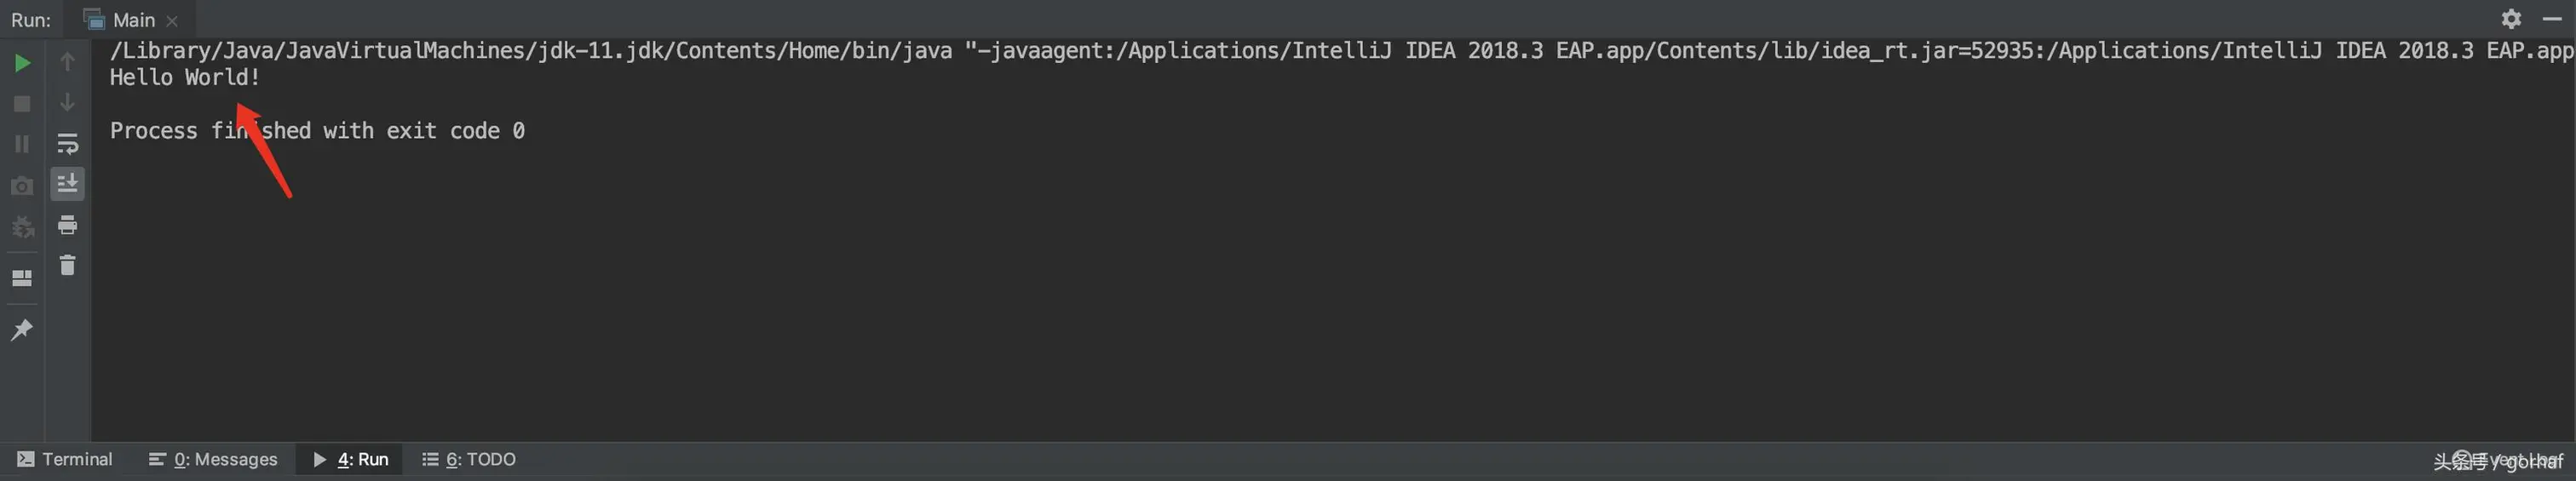Open the Run tool window settings gear
The image size is (2576, 481).
(2511, 19)
